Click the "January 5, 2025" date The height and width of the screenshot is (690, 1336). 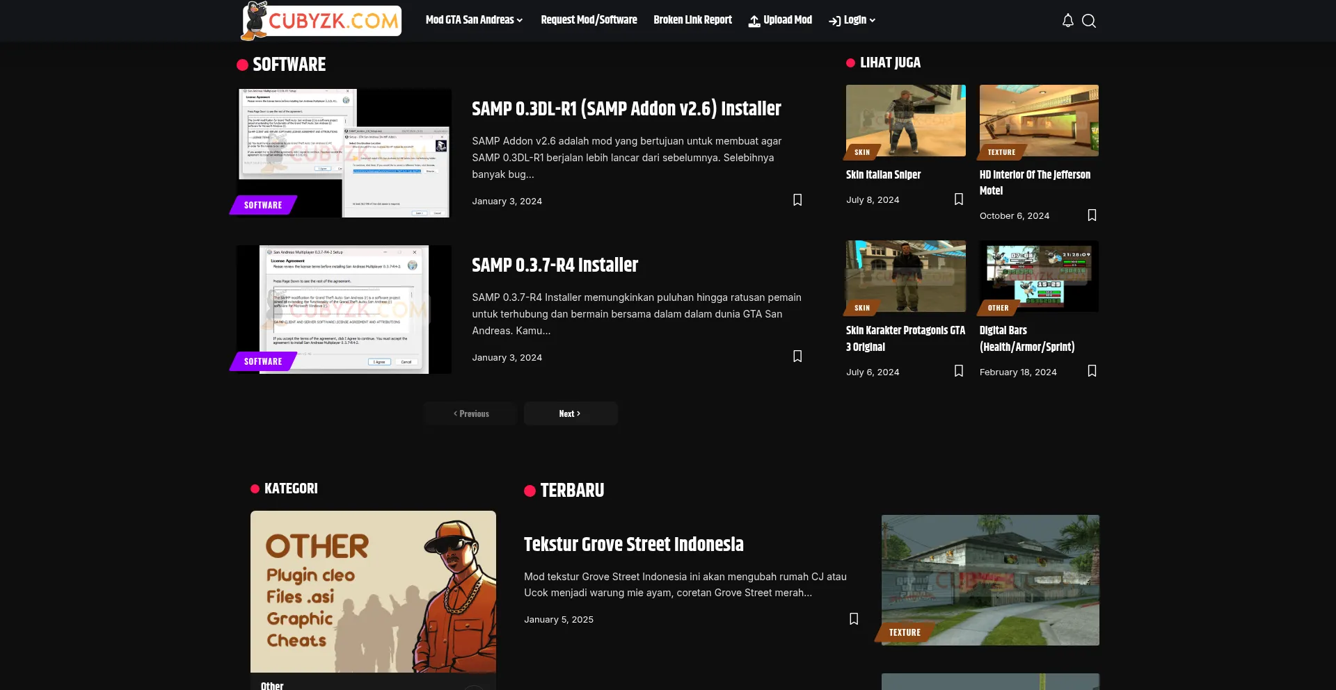[559, 620]
